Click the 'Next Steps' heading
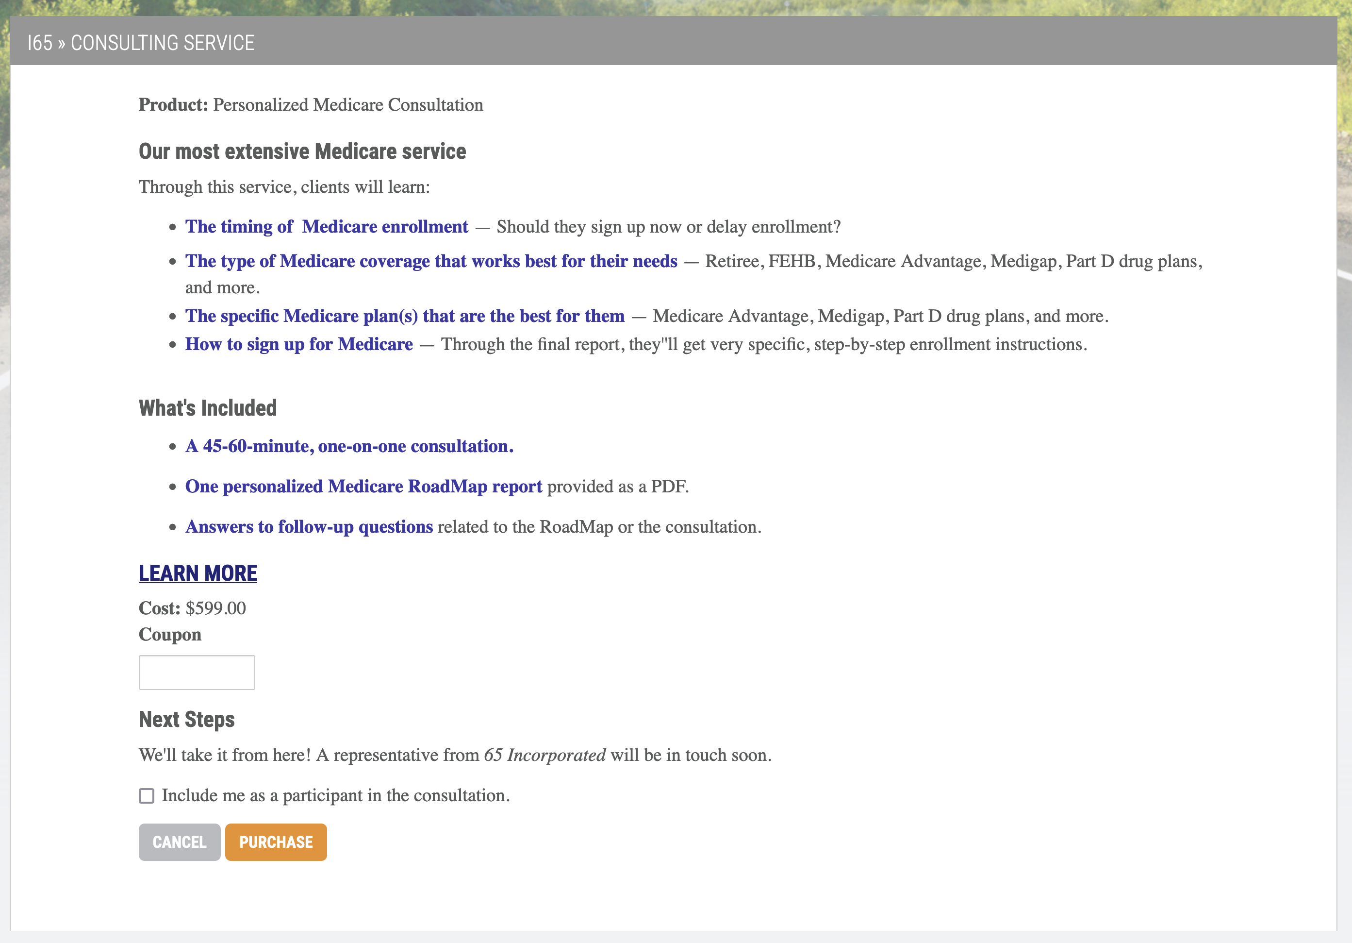Viewport: 1352px width, 943px height. click(x=187, y=719)
